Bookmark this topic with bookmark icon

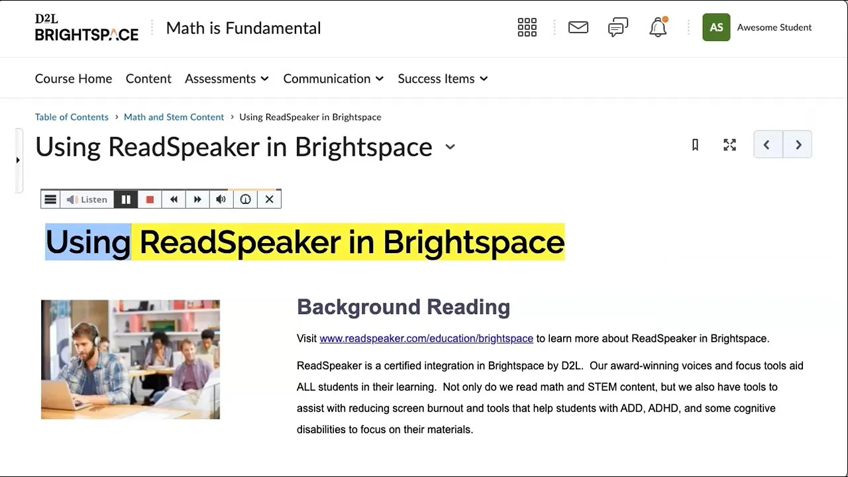[x=695, y=144]
